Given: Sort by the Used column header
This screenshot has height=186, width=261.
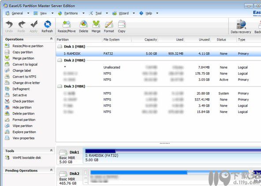Looking at the screenshot, I should click(x=171, y=40).
